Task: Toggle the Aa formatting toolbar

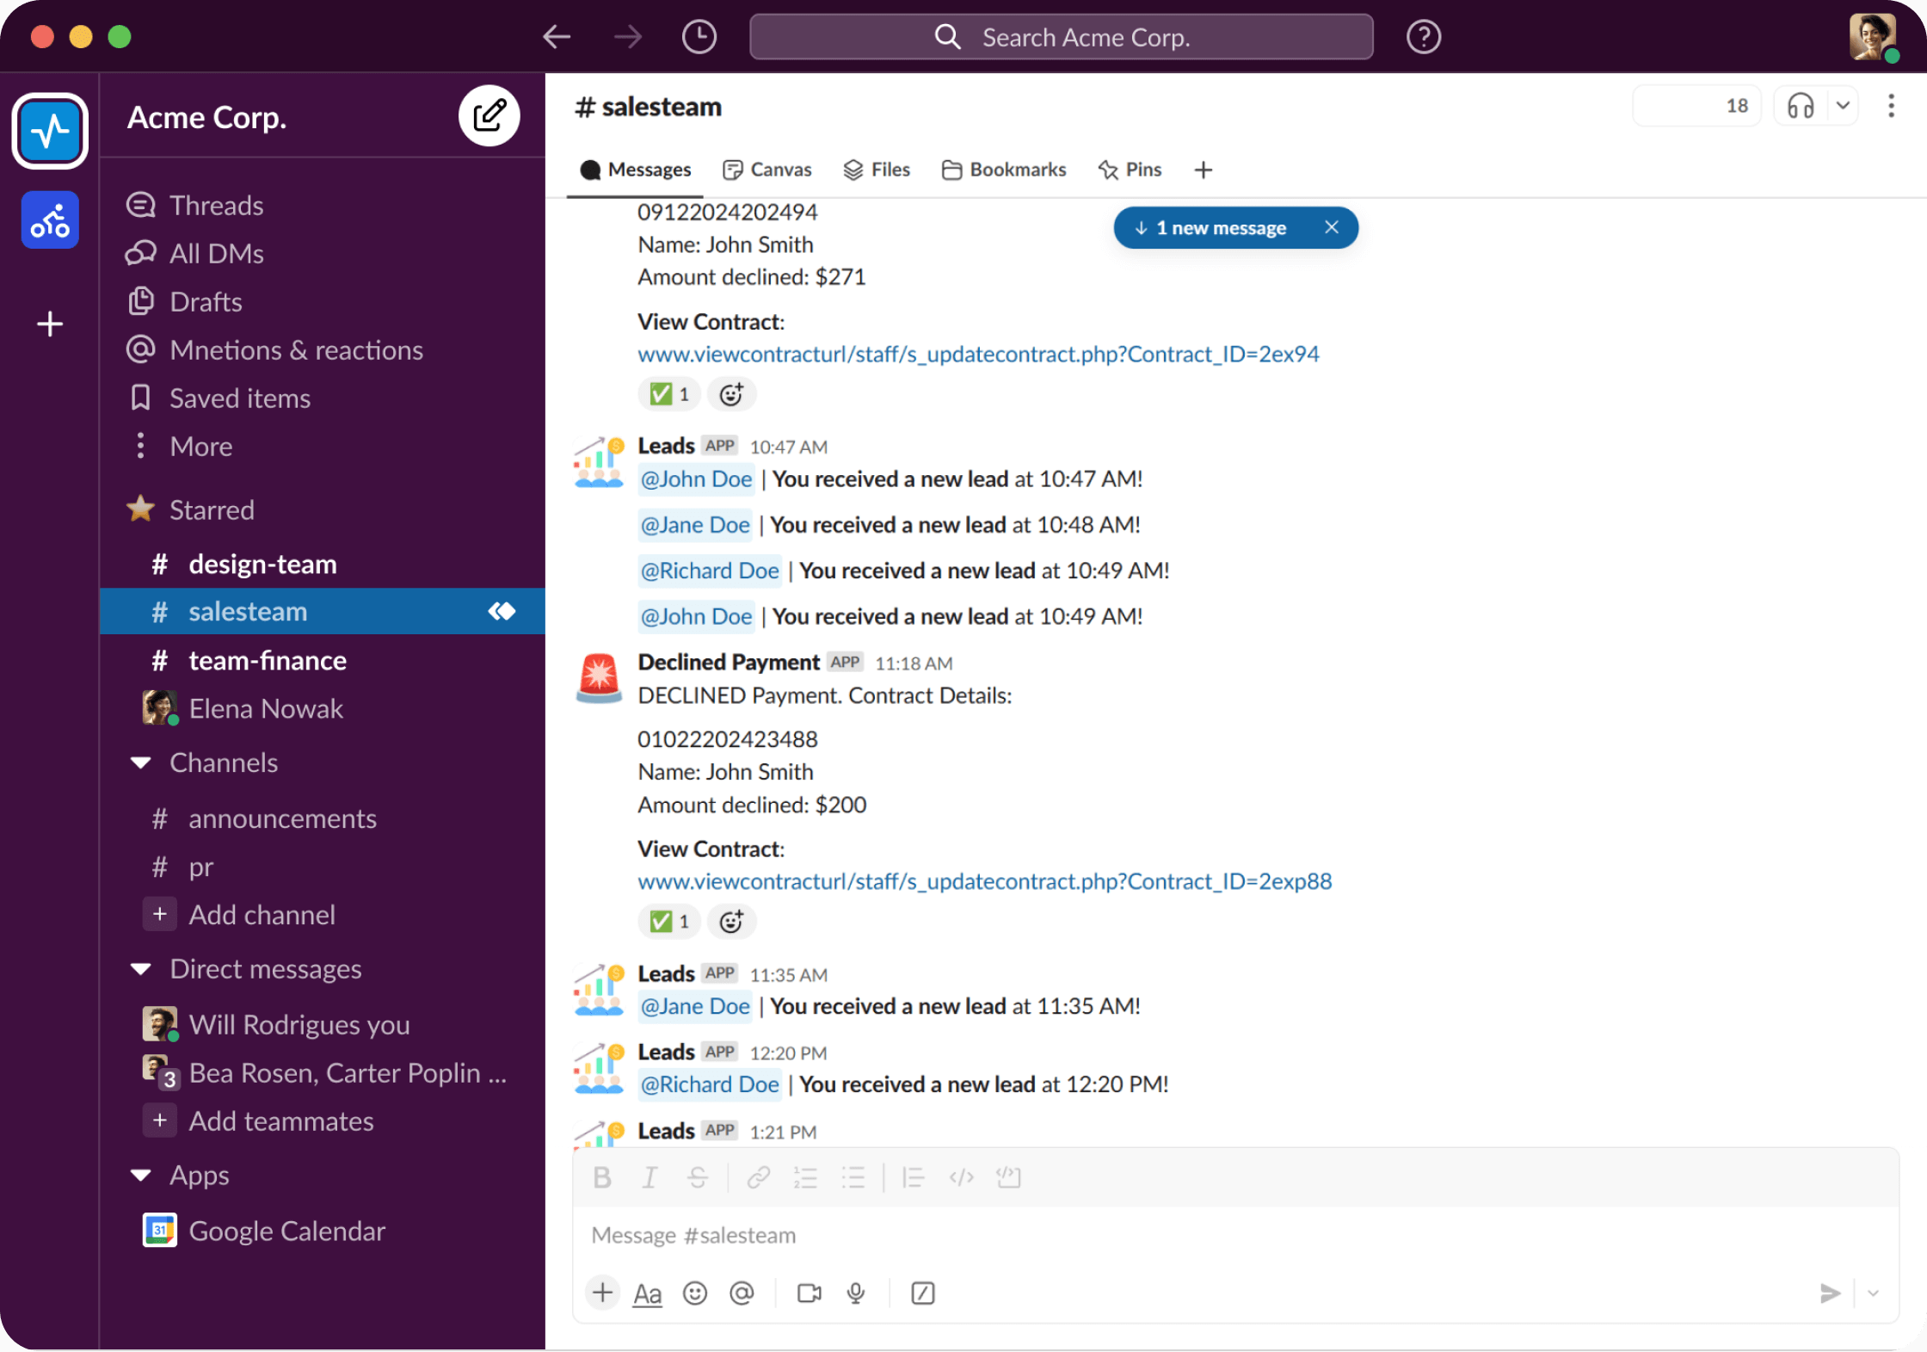Action: point(648,1293)
